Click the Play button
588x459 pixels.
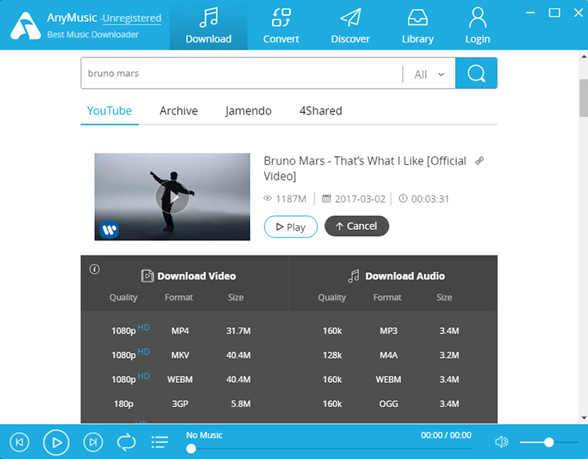tap(291, 227)
